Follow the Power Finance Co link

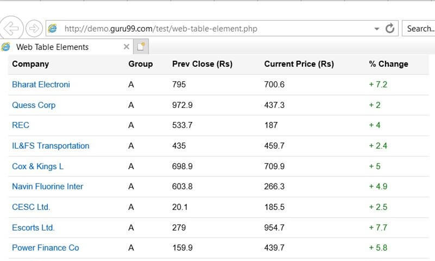46,248
